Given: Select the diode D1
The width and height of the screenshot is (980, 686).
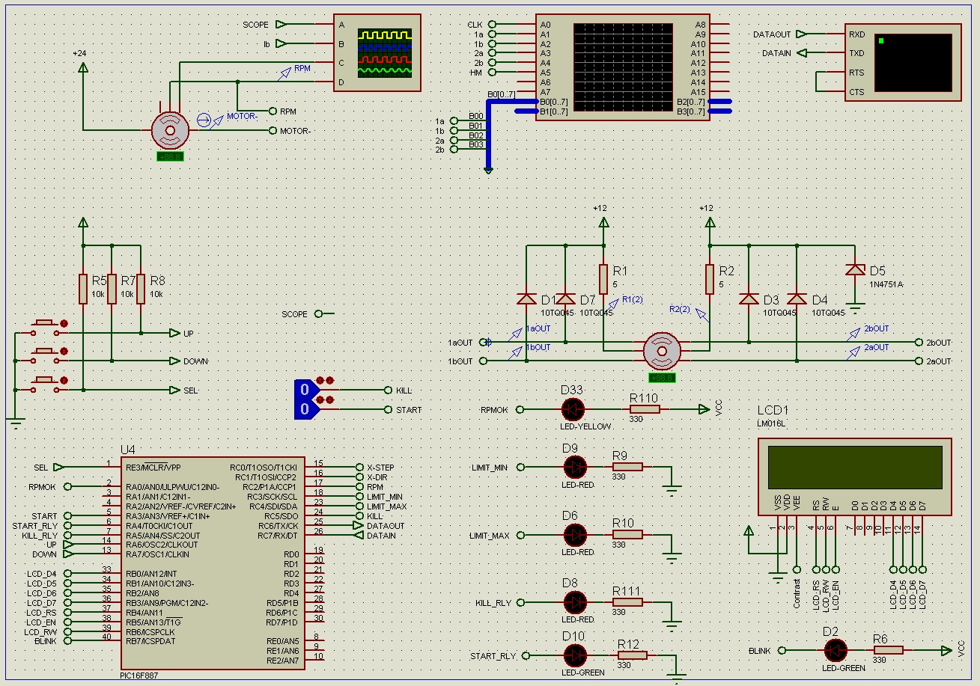Looking at the screenshot, I should pos(526,299).
